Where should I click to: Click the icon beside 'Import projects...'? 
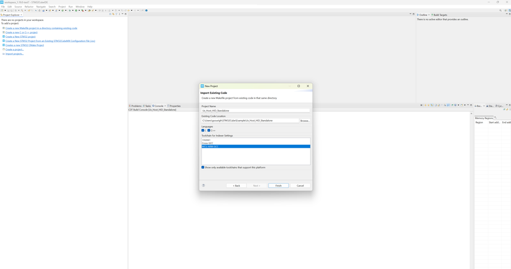(4, 54)
